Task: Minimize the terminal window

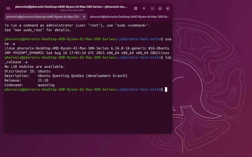Action: click(x=152, y=8)
